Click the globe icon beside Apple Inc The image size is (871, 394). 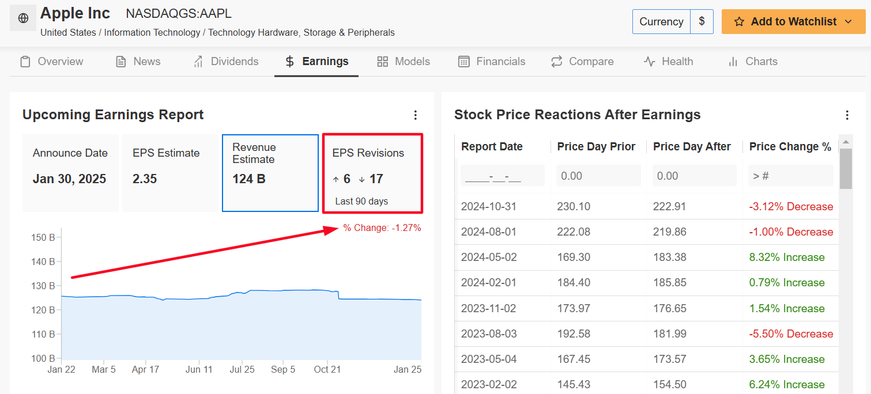pos(23,18)
